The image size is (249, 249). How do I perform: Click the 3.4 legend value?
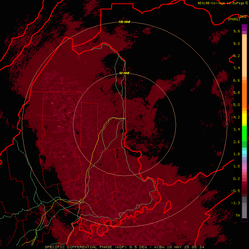point(237,129)
